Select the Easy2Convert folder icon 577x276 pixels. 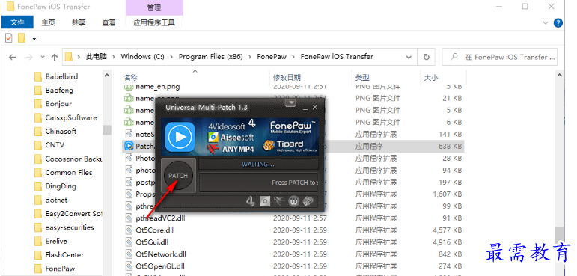(x=38, y=214)
